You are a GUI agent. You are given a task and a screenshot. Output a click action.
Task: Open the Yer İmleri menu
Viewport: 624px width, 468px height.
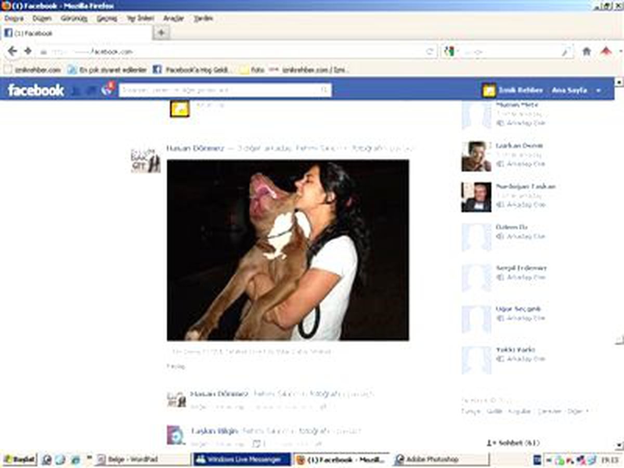140,18
